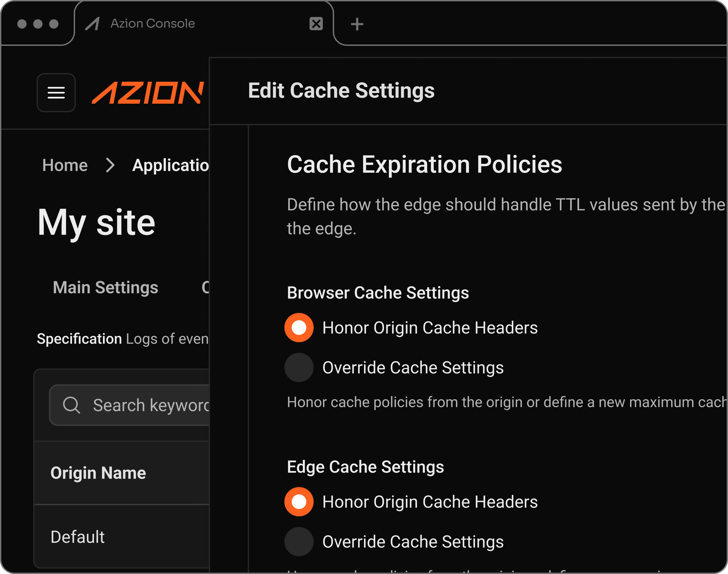
Task: Click the My site page title
Action: (96, 223)
